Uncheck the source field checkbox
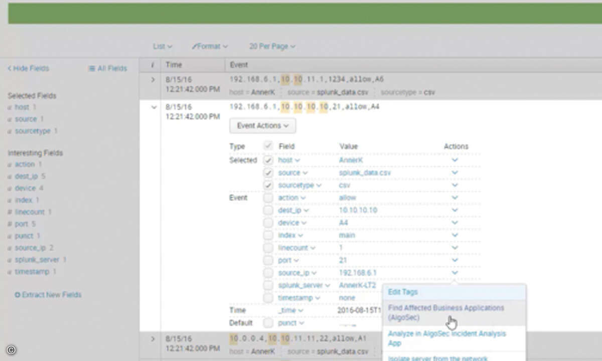Screen dimensions: 602x361 (268, 173)
